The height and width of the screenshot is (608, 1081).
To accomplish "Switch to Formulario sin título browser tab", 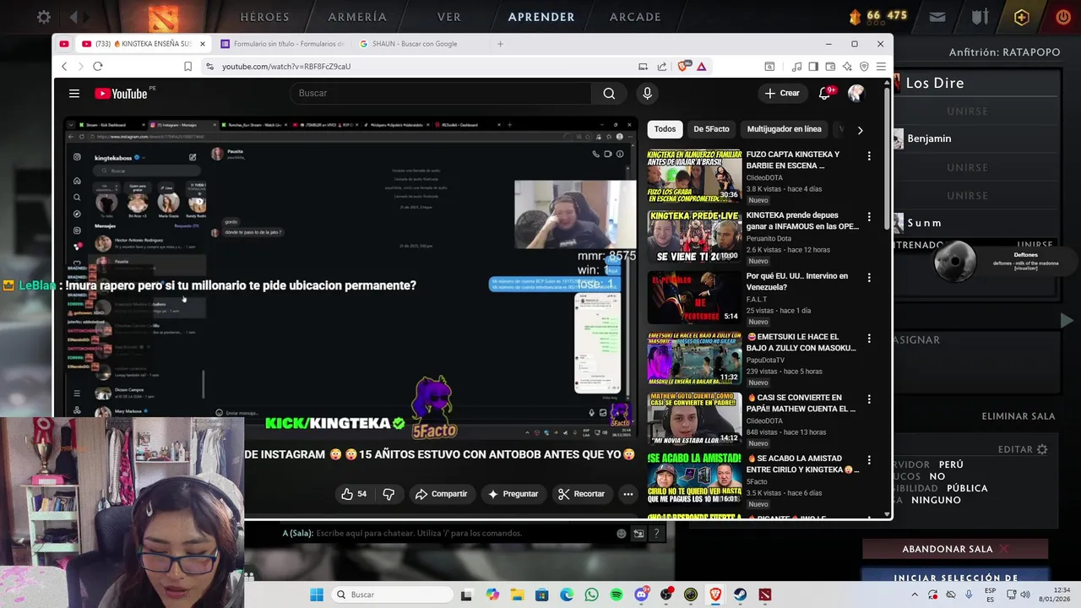I will click(x=282, y=44).
